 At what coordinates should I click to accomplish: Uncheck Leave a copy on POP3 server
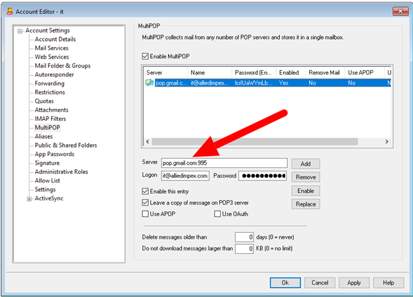[146, 202]
